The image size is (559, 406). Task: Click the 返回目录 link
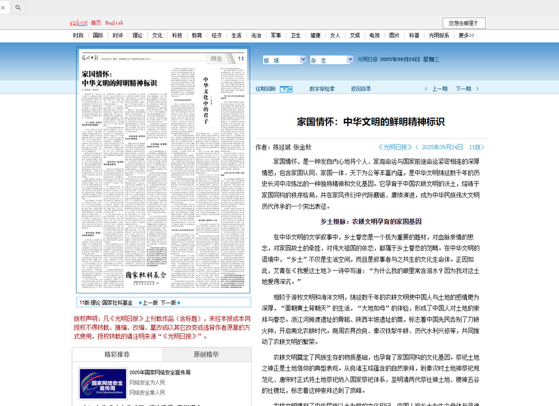point(361,89)
